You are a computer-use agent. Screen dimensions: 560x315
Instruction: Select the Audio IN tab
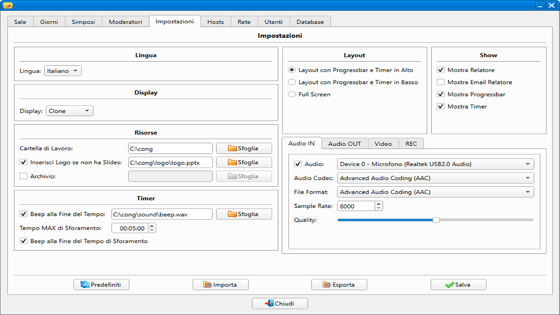301,143
